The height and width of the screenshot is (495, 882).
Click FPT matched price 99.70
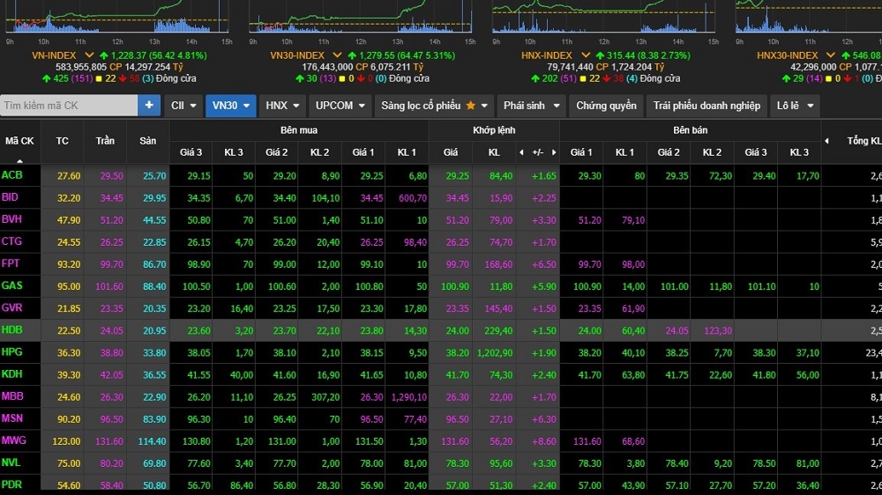coord(457,264)
